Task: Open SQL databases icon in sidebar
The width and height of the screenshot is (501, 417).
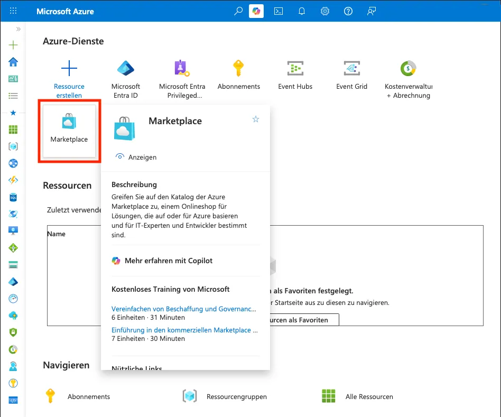Action: (13, 197)
